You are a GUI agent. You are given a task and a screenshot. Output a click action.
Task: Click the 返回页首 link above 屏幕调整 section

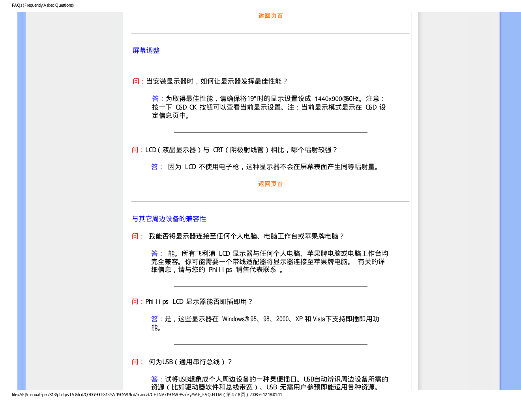point(270,16)
